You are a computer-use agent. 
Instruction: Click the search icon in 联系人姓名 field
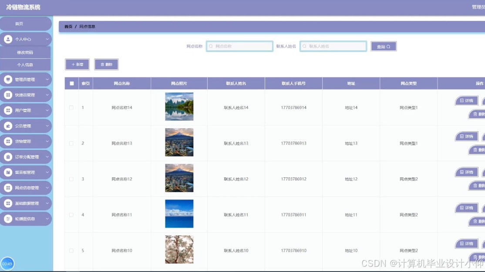305,46
